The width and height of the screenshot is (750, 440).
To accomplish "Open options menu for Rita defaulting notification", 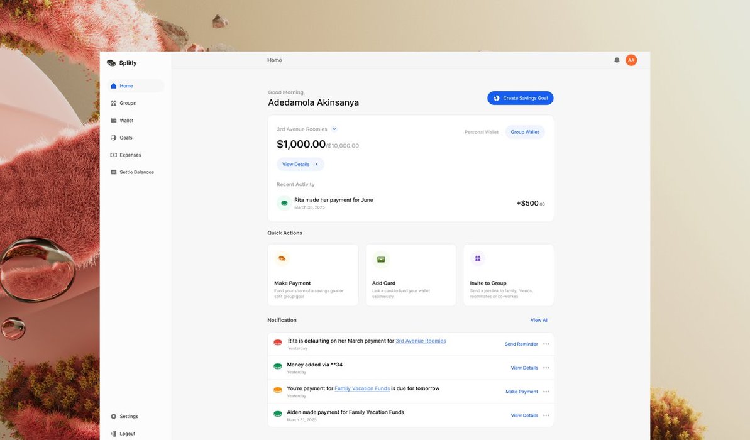I will [546, 344].
